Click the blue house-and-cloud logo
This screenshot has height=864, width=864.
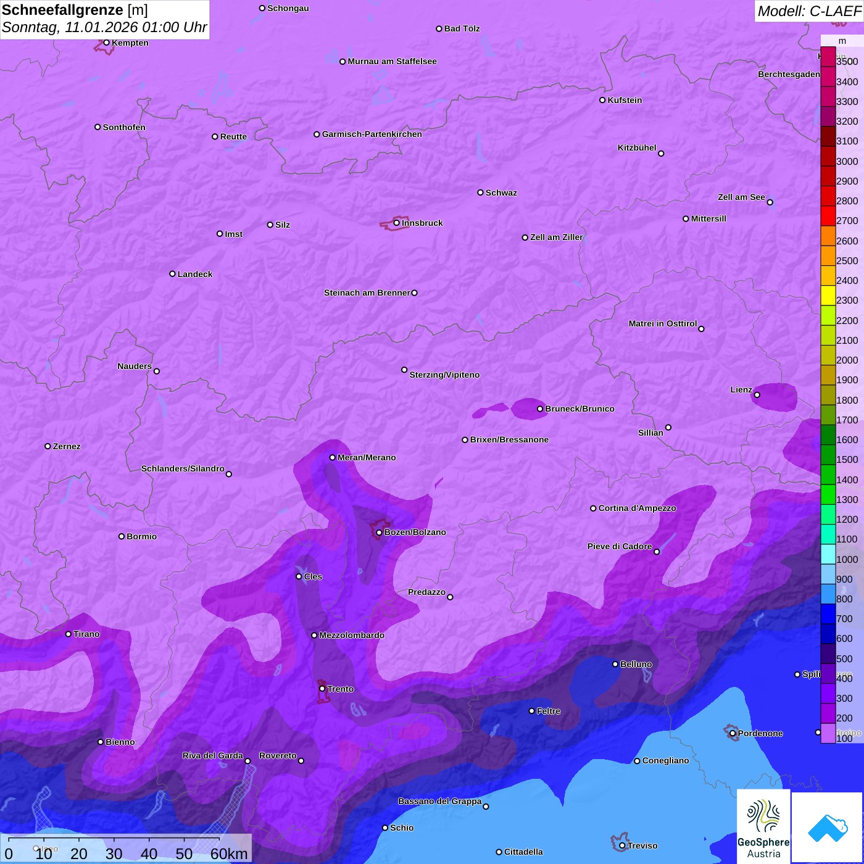click(x=828, y=828)
